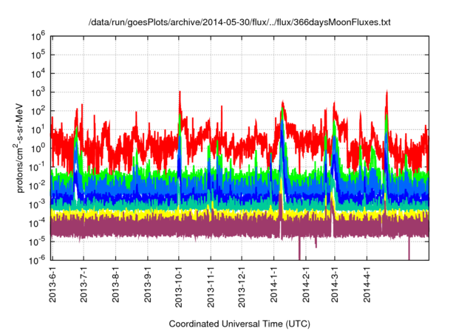Viewport: 473px width, 331px height.
Task: Select the 2013-7-1 date tick label
Action: (84, 284)
